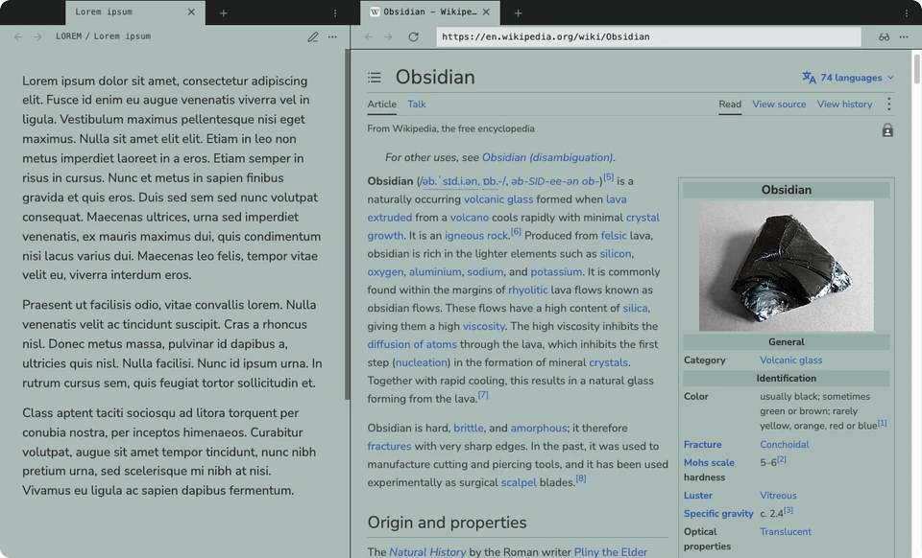922x558 pixels.
Task: Go back in the web viewer
Action: coord(369,36)
